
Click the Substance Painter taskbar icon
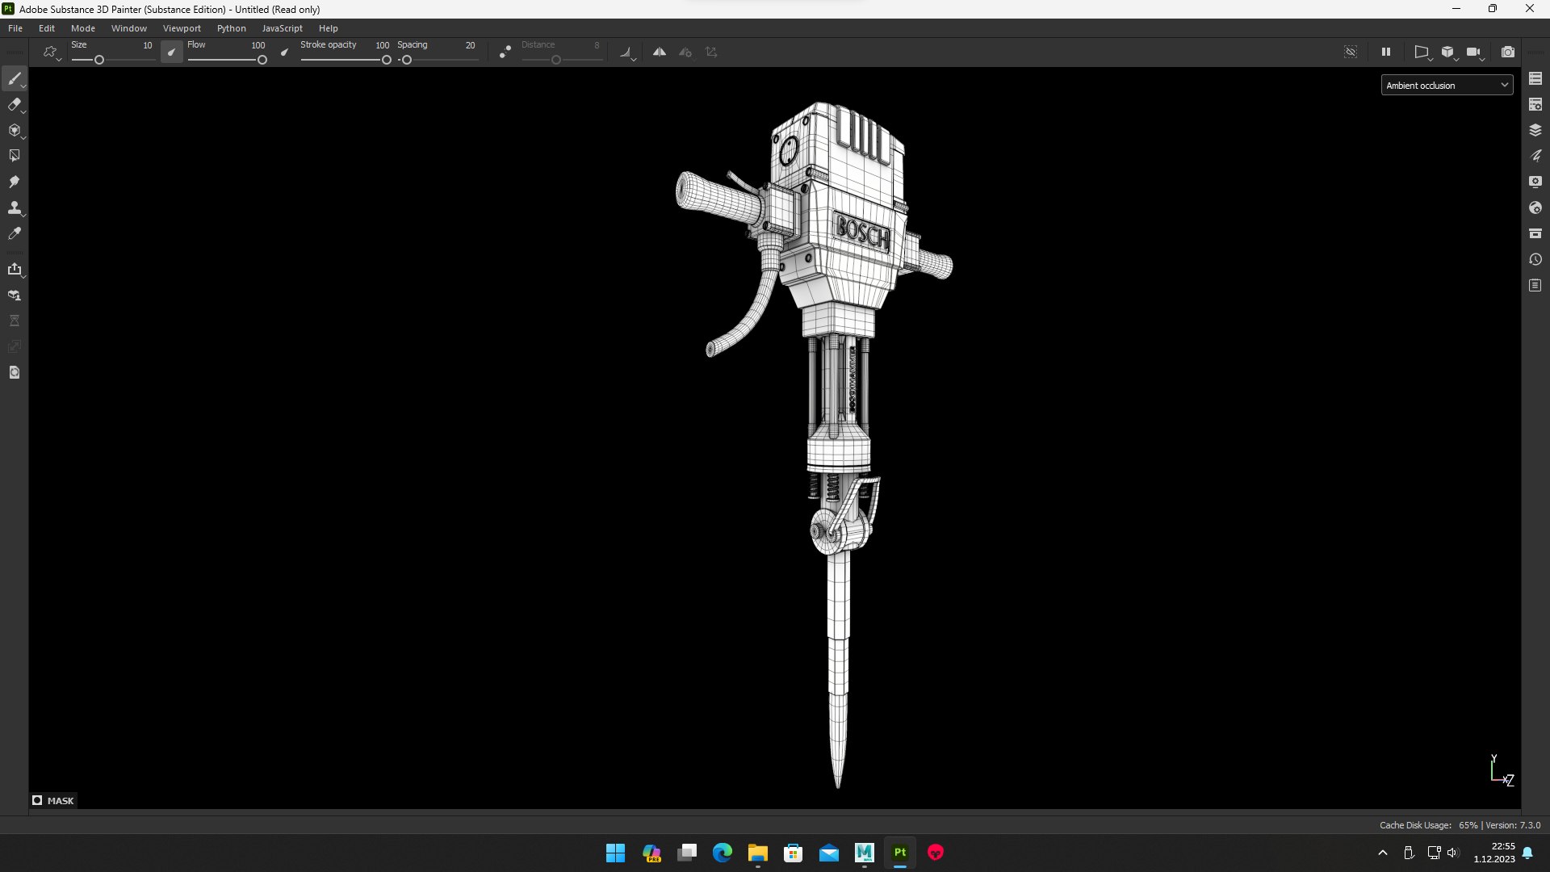[x=900, y=853]
